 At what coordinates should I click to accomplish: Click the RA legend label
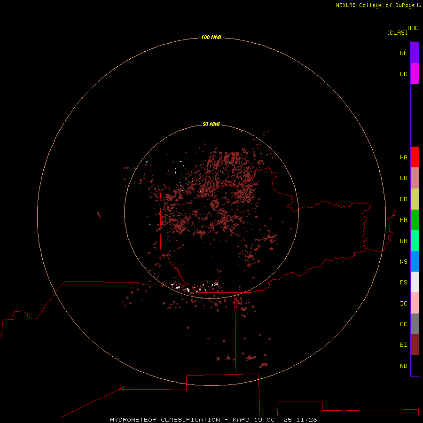point(403,241)
